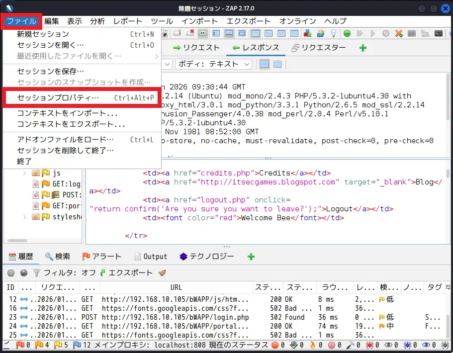The width and height of the screenshot is (453, 353).
Task: Switch to the Alerts tab
Action: click(101, 257)
